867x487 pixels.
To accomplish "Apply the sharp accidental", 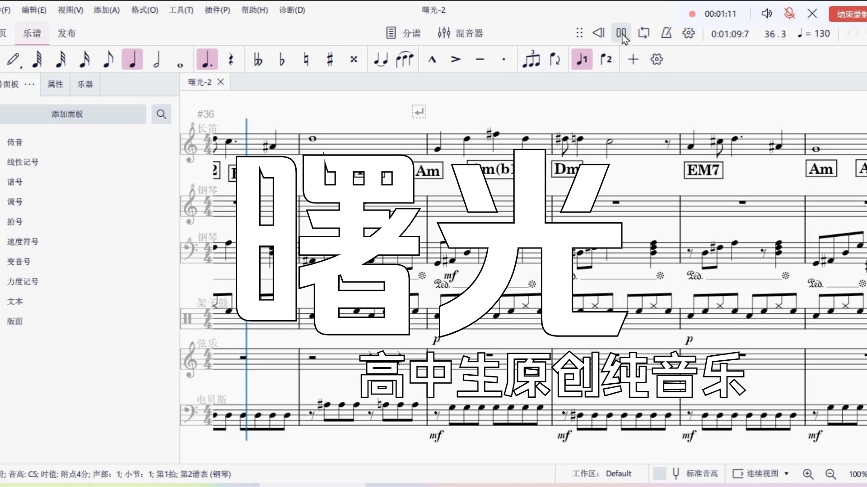I will click(330, 60).
